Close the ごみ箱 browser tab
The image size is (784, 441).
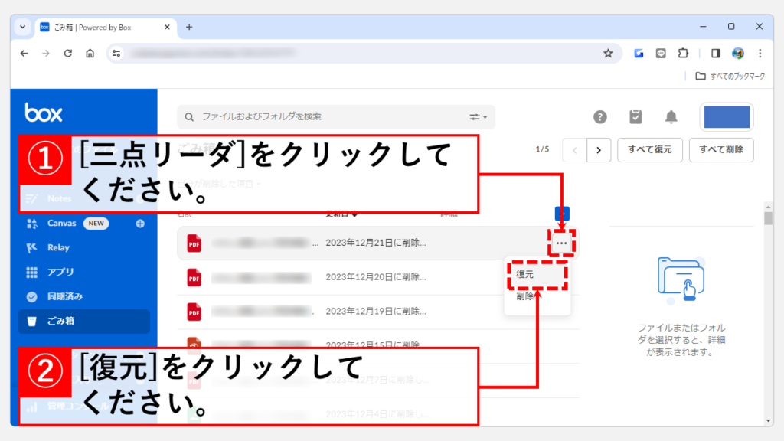(167, 27)
